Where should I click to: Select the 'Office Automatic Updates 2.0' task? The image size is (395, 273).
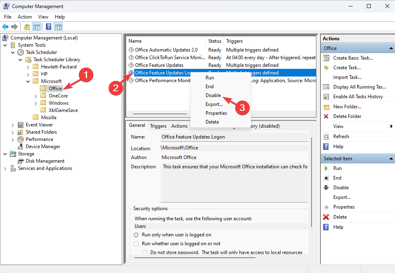point(166,50)
